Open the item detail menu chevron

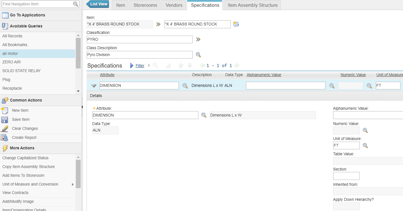coord(158,24)
